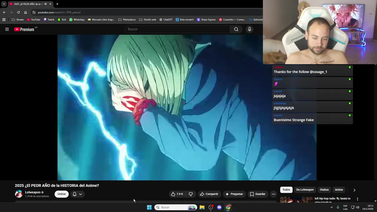Select the De Lolweapon filter chip

(305, 190)
